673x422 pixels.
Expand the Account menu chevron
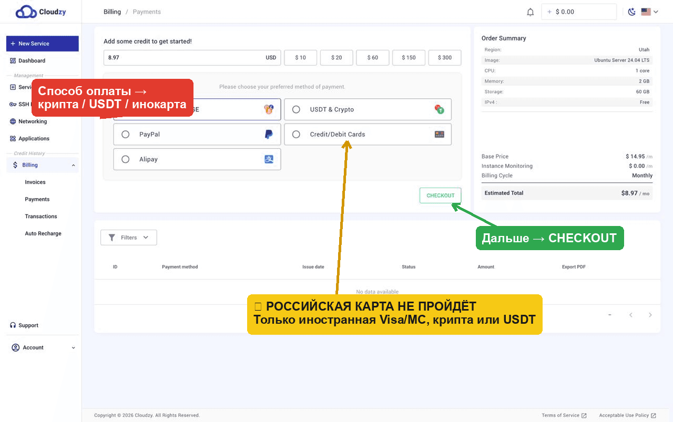[x=73, y=347]
